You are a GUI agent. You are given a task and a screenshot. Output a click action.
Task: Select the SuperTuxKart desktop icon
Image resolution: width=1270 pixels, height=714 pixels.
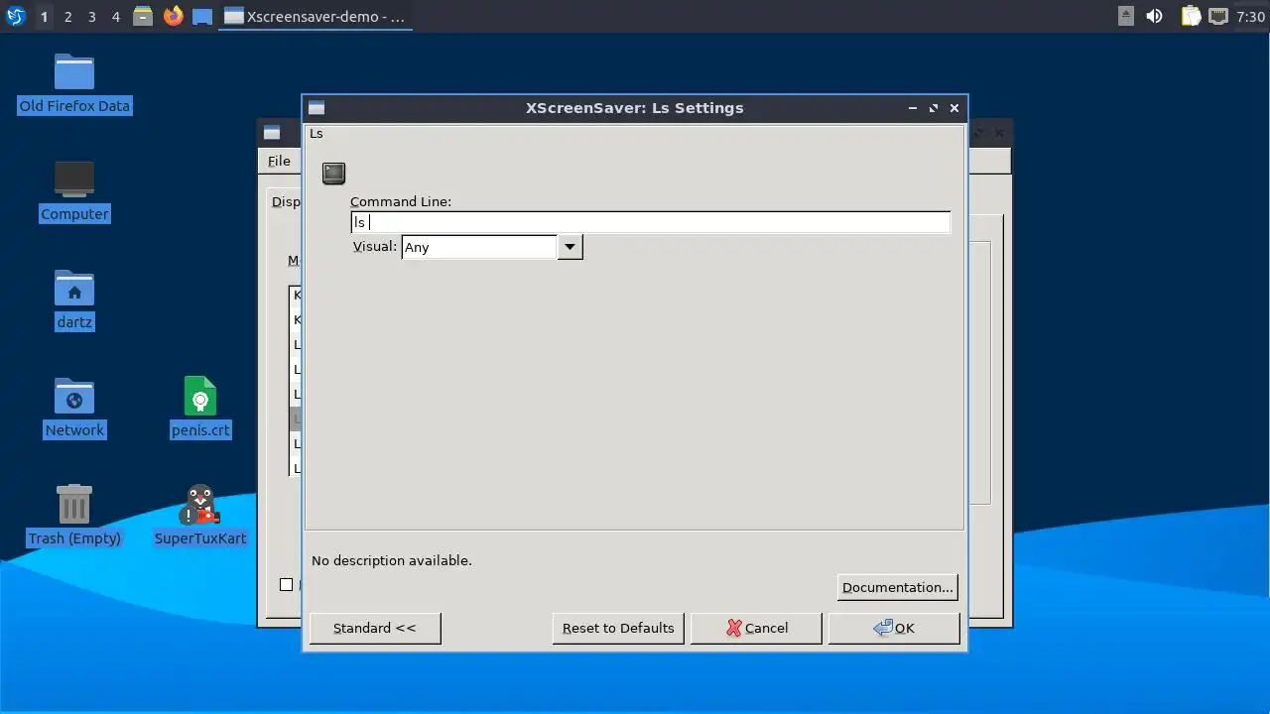(x=200, y=505)
